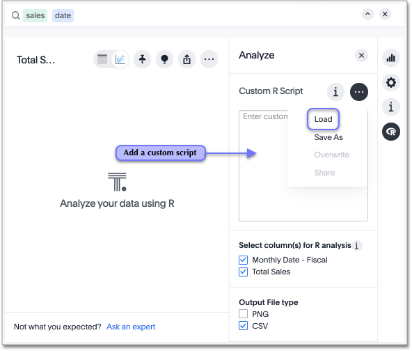
Task: Choose Load from the script menu
Action: (323, 119)
